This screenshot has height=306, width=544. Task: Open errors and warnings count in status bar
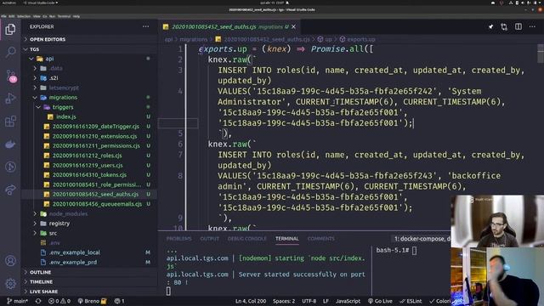pos(59,301)
